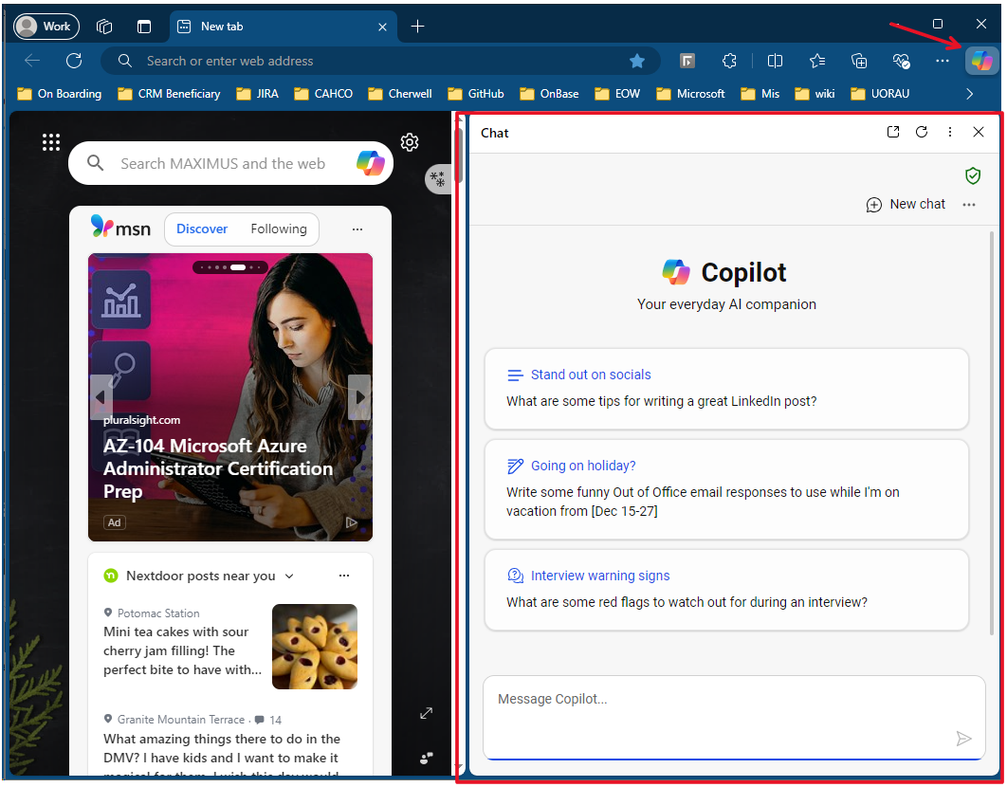Toggle Split screen icon
The image size is (1007, 787).
click(775, 61)
